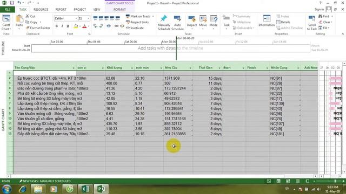Click Respect Links
346x194 pixels.
point(137,22)
